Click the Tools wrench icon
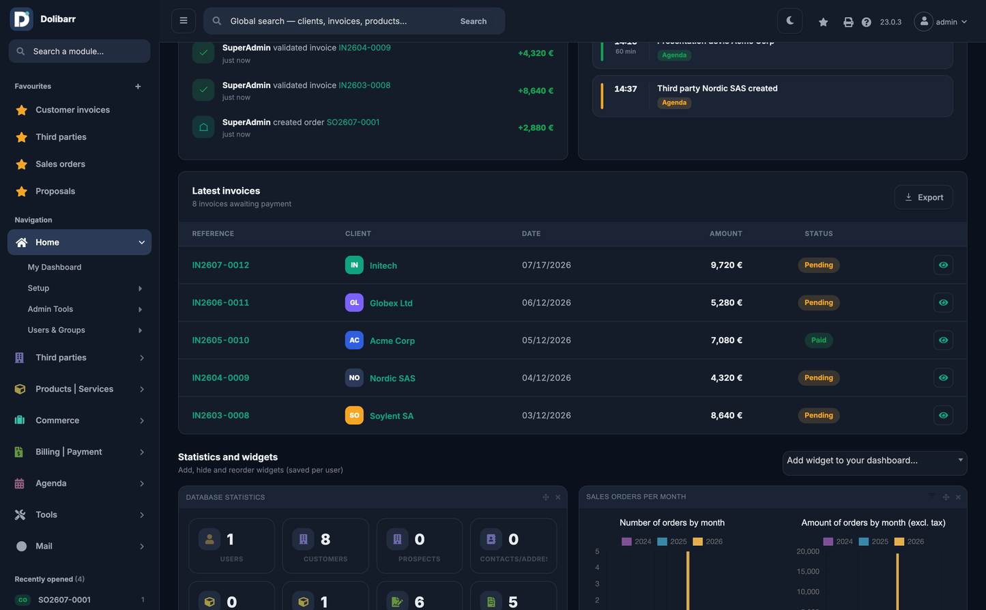The height and width of the screenshot is (610, 986). click(20, 514)
